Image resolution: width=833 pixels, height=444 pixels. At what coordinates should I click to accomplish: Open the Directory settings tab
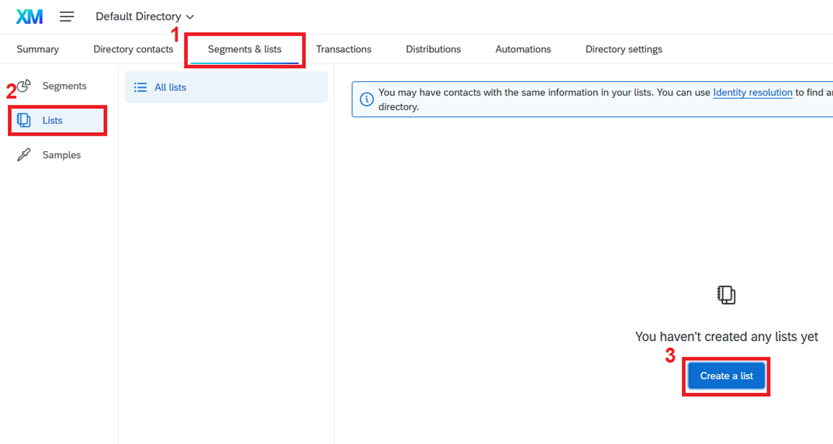point(623,49)
